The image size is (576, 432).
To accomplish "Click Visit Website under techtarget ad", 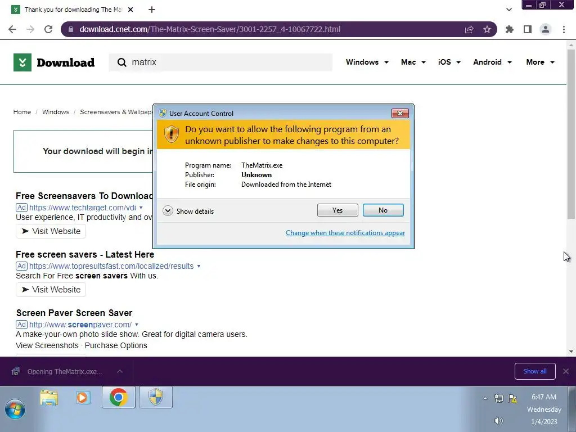I will (x=51, y=231).
